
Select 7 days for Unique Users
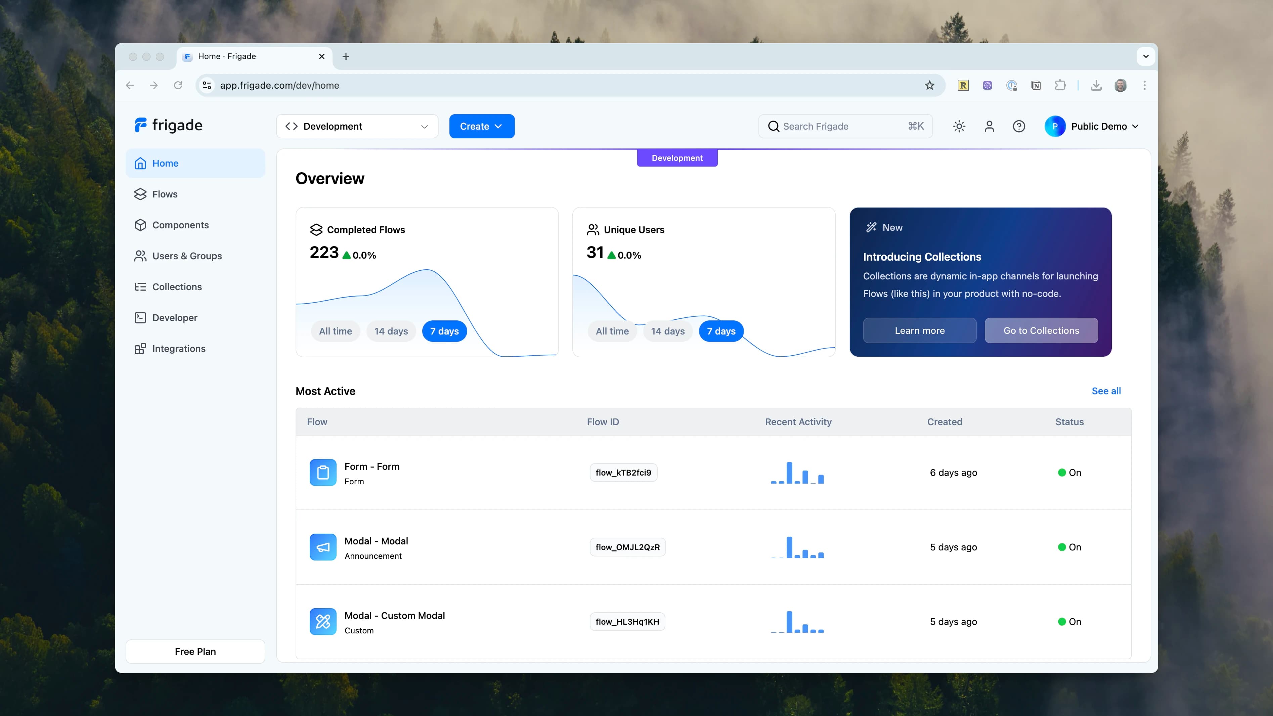pyautogui.click(x=721, y=331)
